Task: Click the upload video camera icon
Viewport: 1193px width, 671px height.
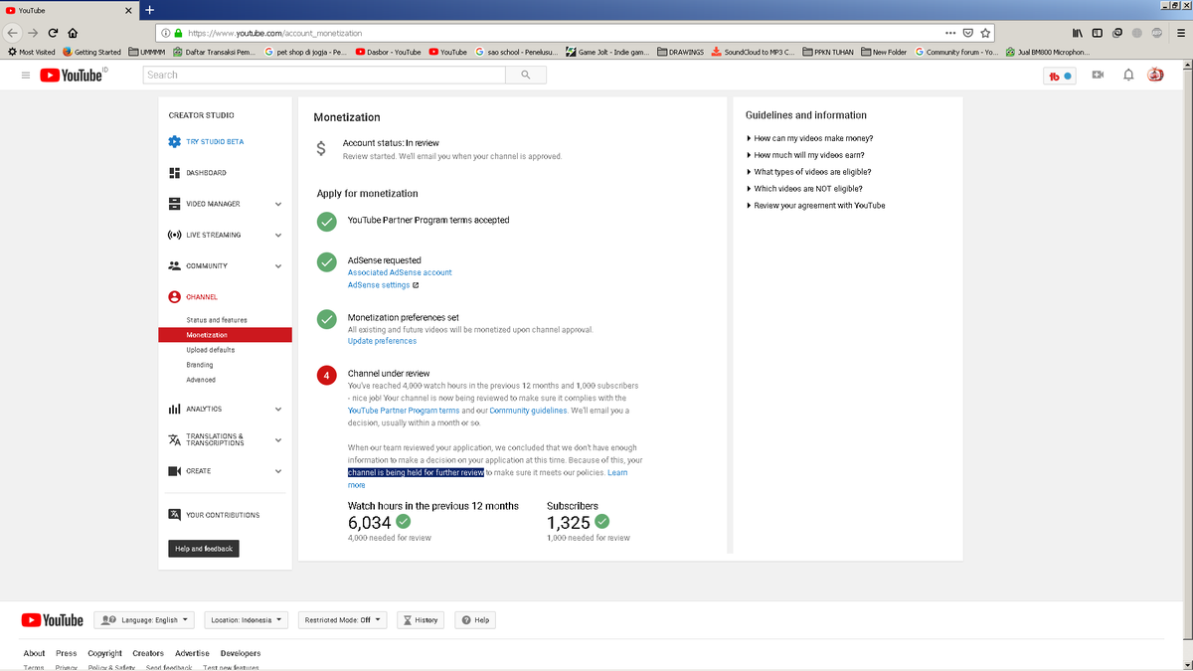Action: (x=1098, y=75)
